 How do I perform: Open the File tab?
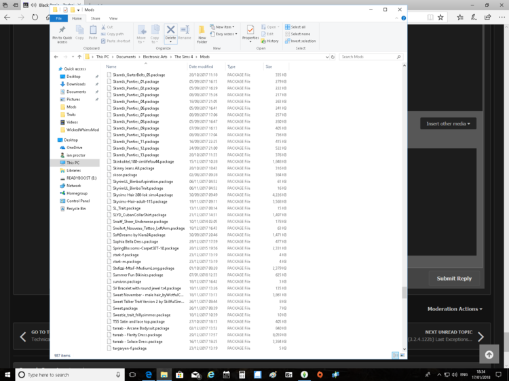coord(59,18)
